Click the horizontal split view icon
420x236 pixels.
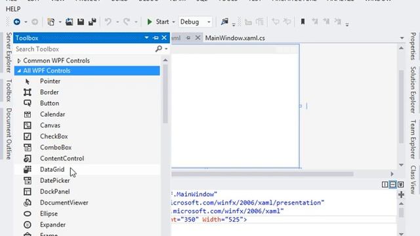(x=392, y=185)
